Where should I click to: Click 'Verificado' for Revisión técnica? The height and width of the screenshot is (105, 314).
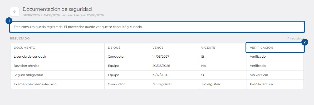point(258,66)
